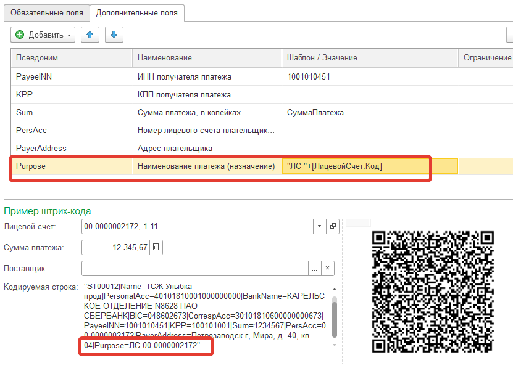Click the green plus Добавить icon

[x=20, y=35]
